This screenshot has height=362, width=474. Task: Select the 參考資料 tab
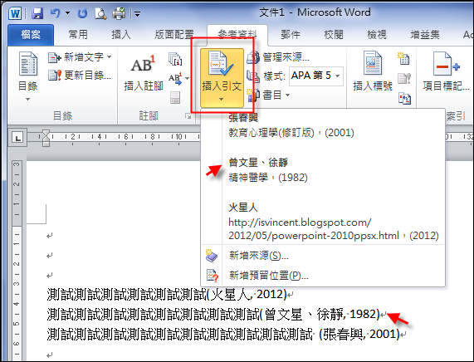[237, 35]
